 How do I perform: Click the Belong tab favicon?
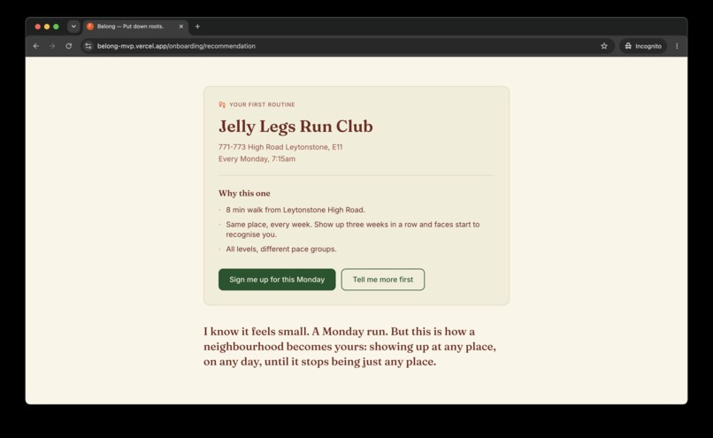[90, 27]
